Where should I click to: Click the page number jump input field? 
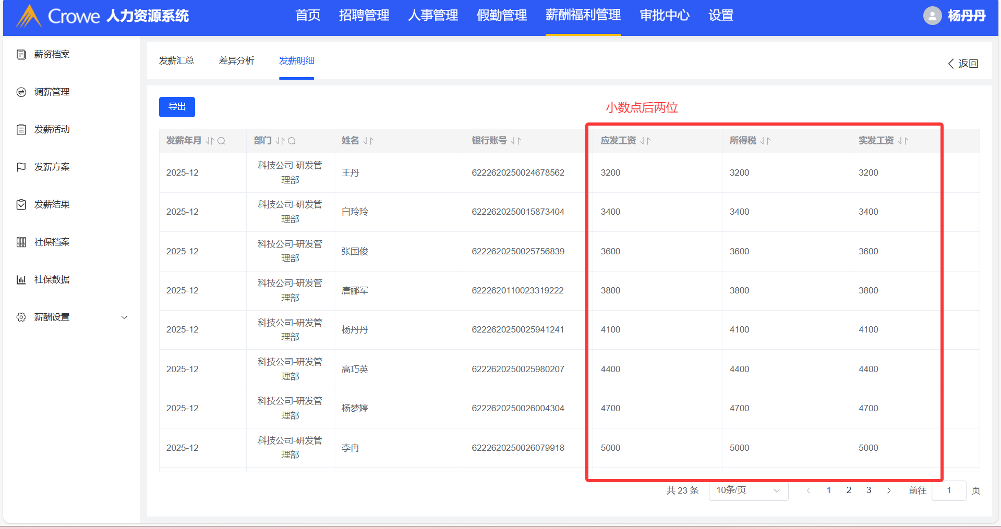click(949, 490)
